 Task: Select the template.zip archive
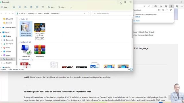pos(40,51)
